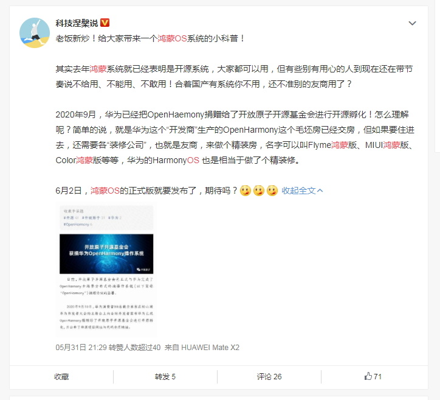Click the caret arrow beside 收起全文
The height and width of the screenshot is (400, 440).
[320, 191]
